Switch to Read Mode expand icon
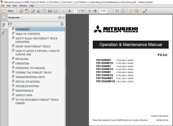The height and width of the screenshot is (126, 173). (x=145, y=11)
